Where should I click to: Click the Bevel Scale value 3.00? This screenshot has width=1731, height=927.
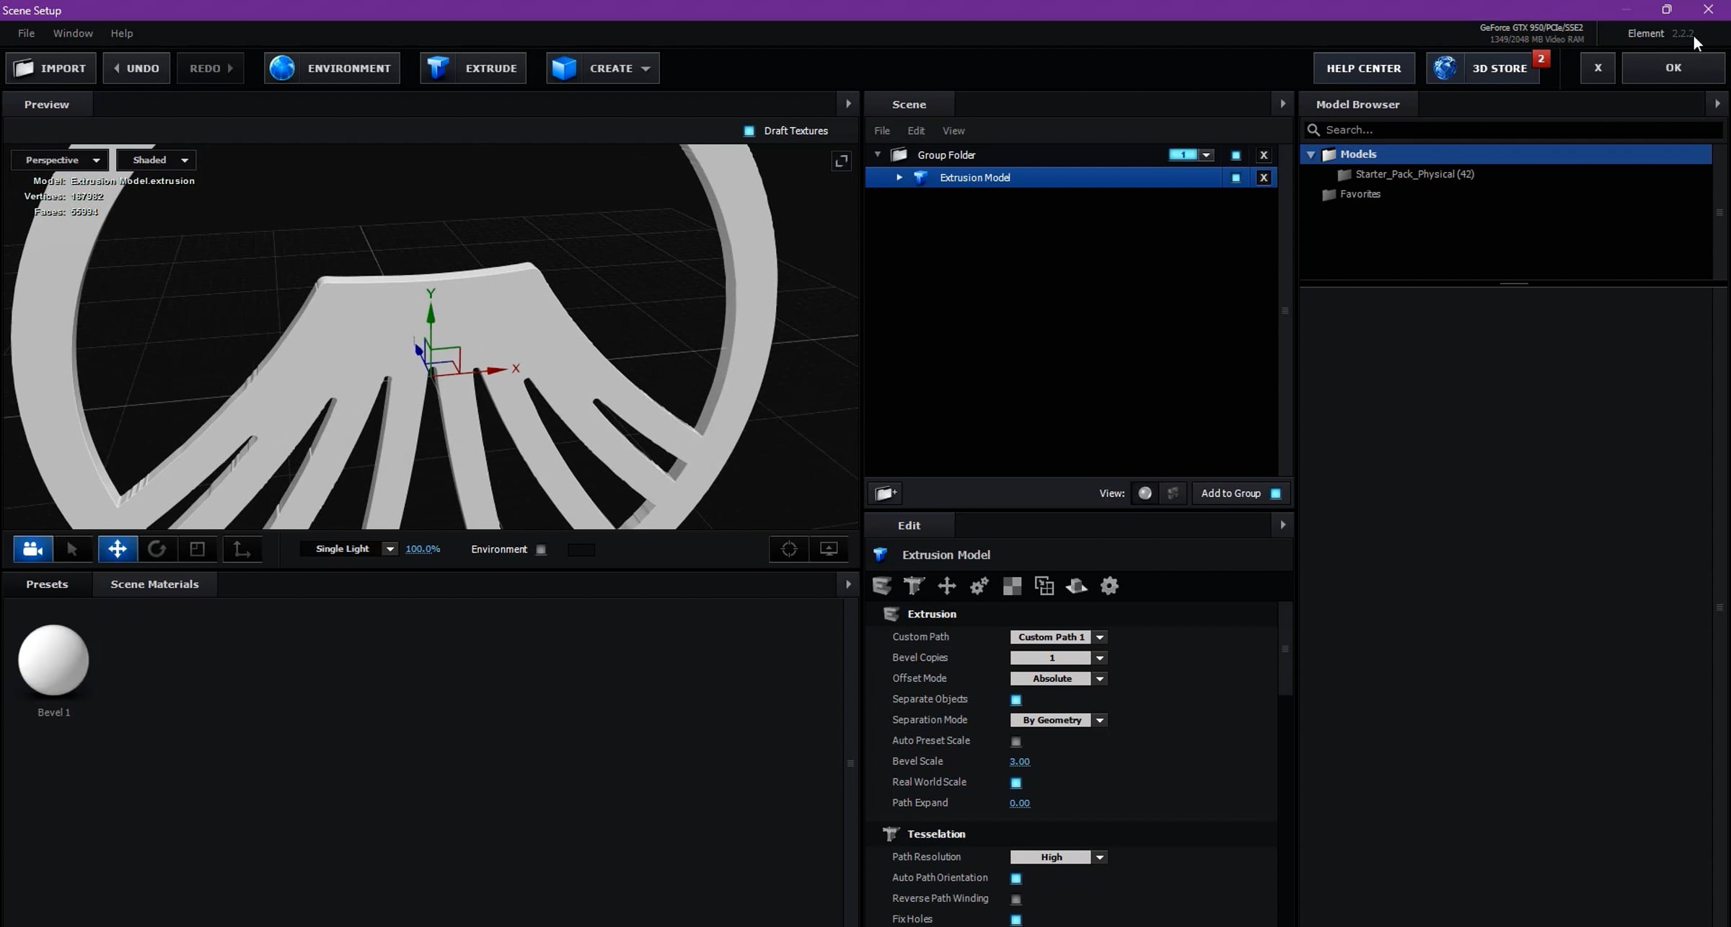pos(1019,762)
